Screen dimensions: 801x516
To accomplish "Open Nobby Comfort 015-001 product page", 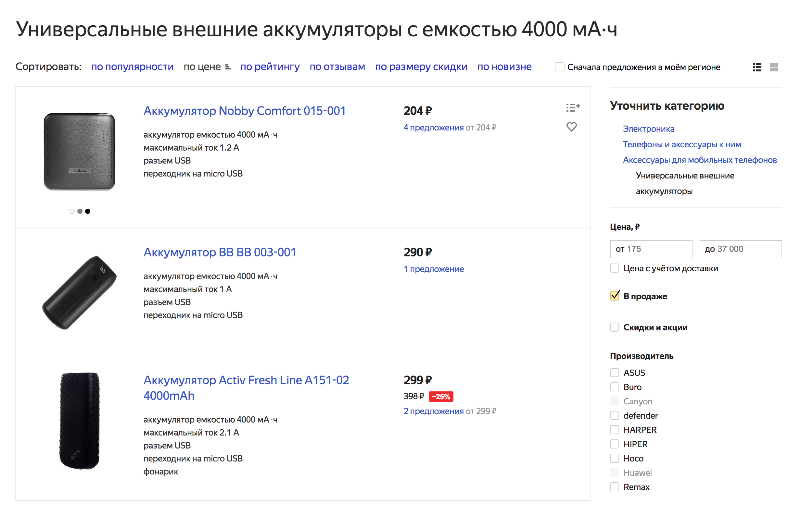I will pyautogui.click(x=244, y=111).
